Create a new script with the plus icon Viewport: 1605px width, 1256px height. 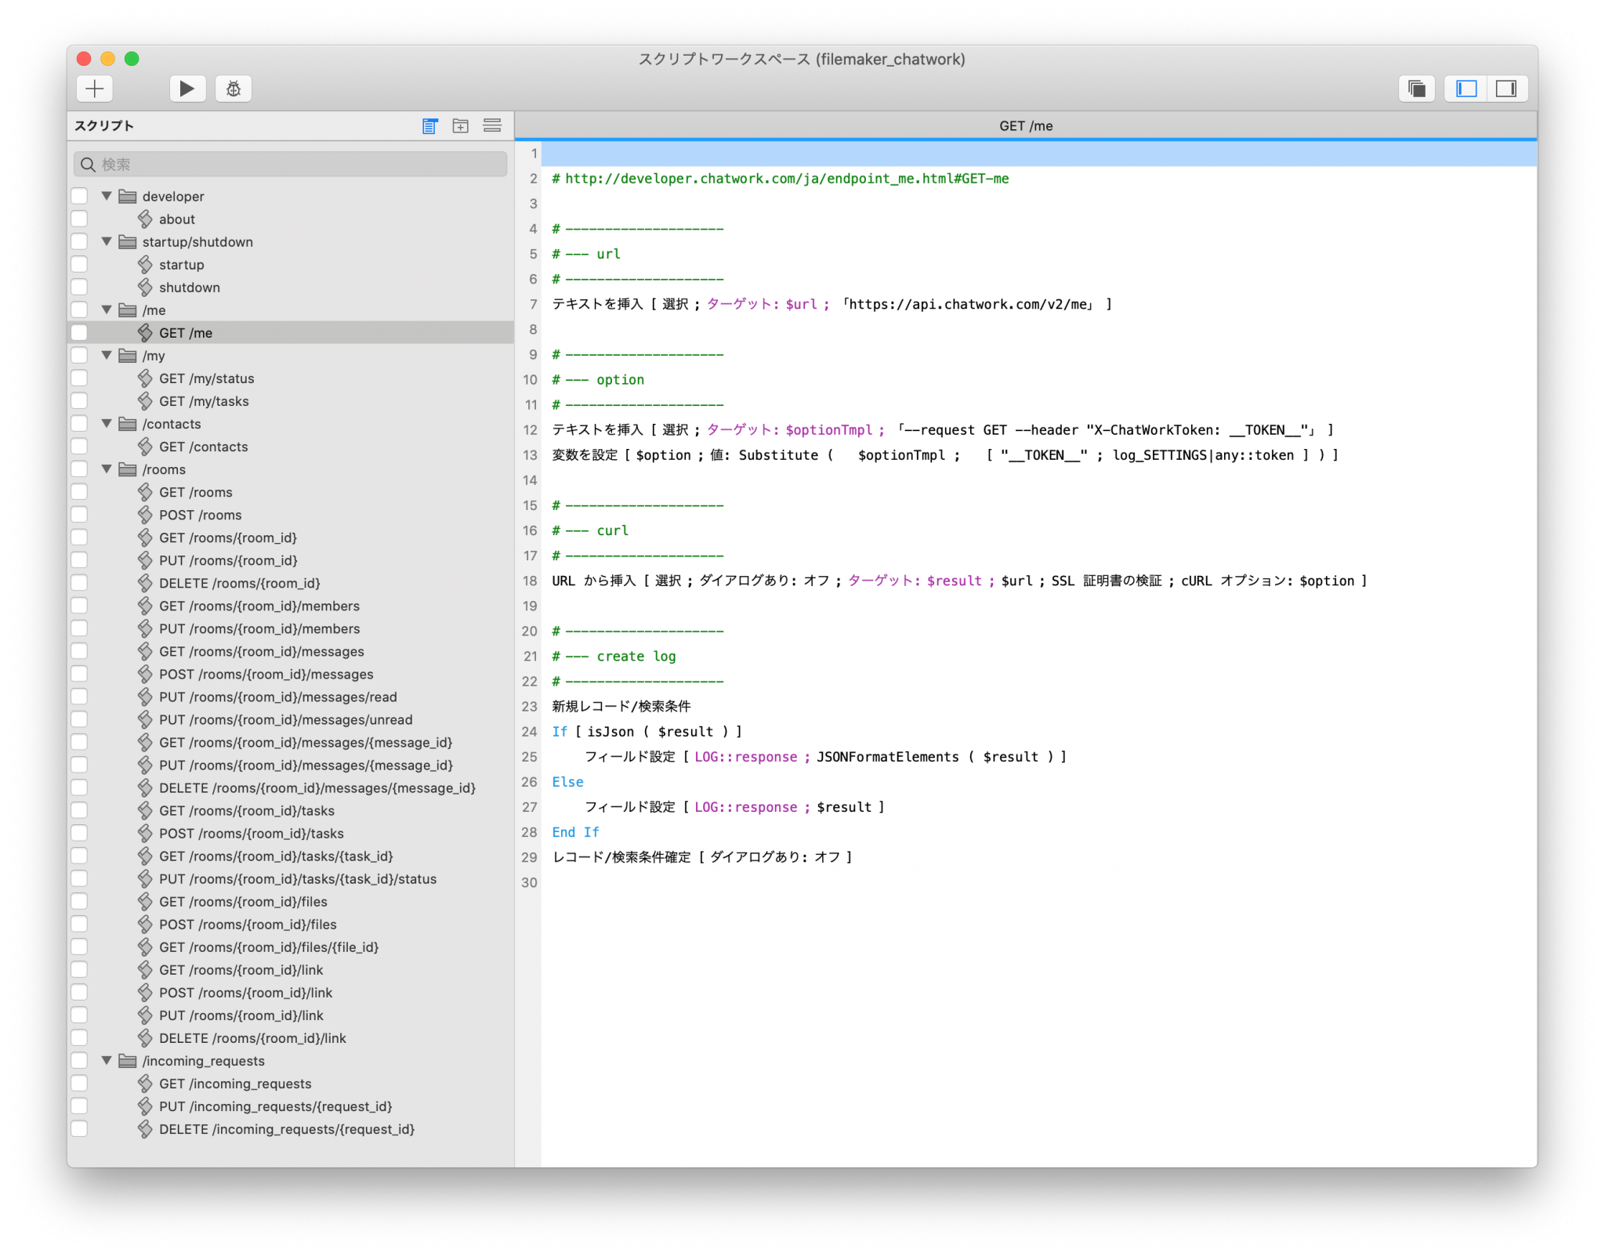point(94,89)
